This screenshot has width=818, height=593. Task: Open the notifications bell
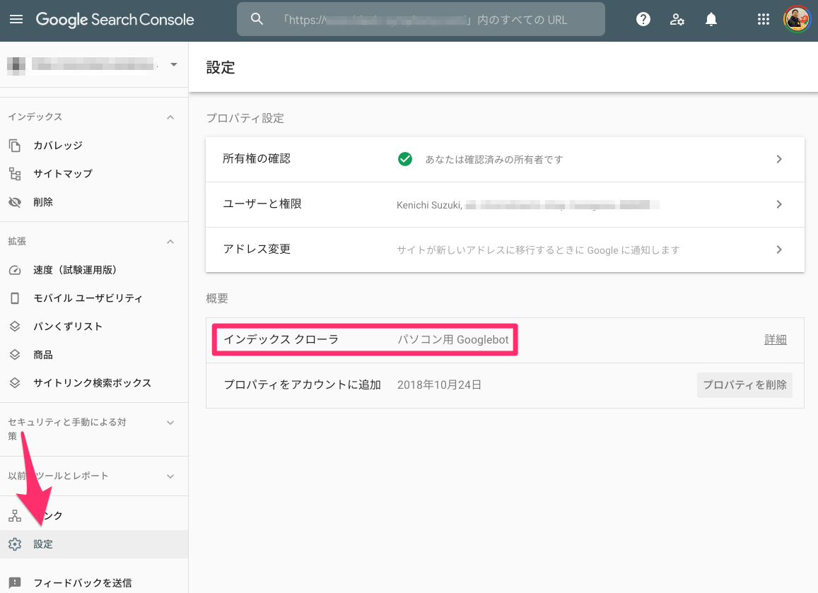point(711,19)
